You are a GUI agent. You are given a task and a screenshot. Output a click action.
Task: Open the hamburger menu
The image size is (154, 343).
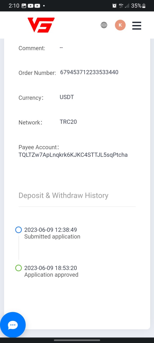click(137, 25)
